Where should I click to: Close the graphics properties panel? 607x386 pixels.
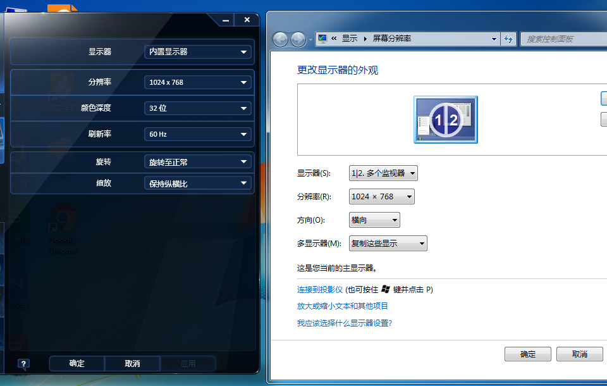[247, 20]
